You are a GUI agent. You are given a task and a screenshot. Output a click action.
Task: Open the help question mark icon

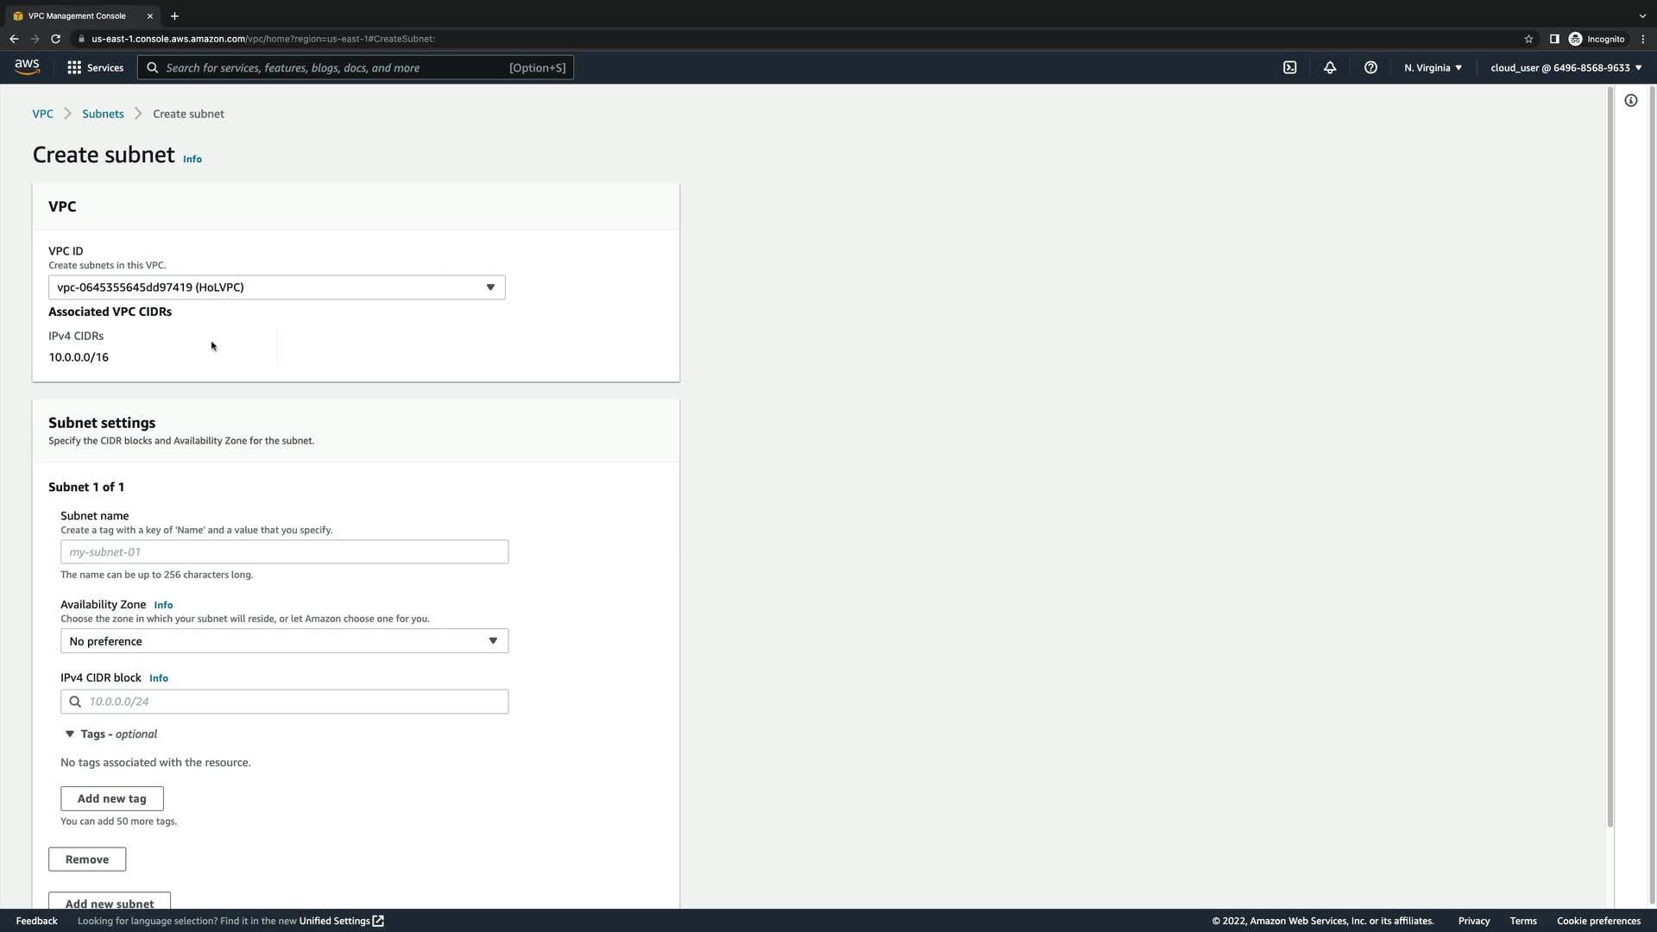coord(1370,67)
